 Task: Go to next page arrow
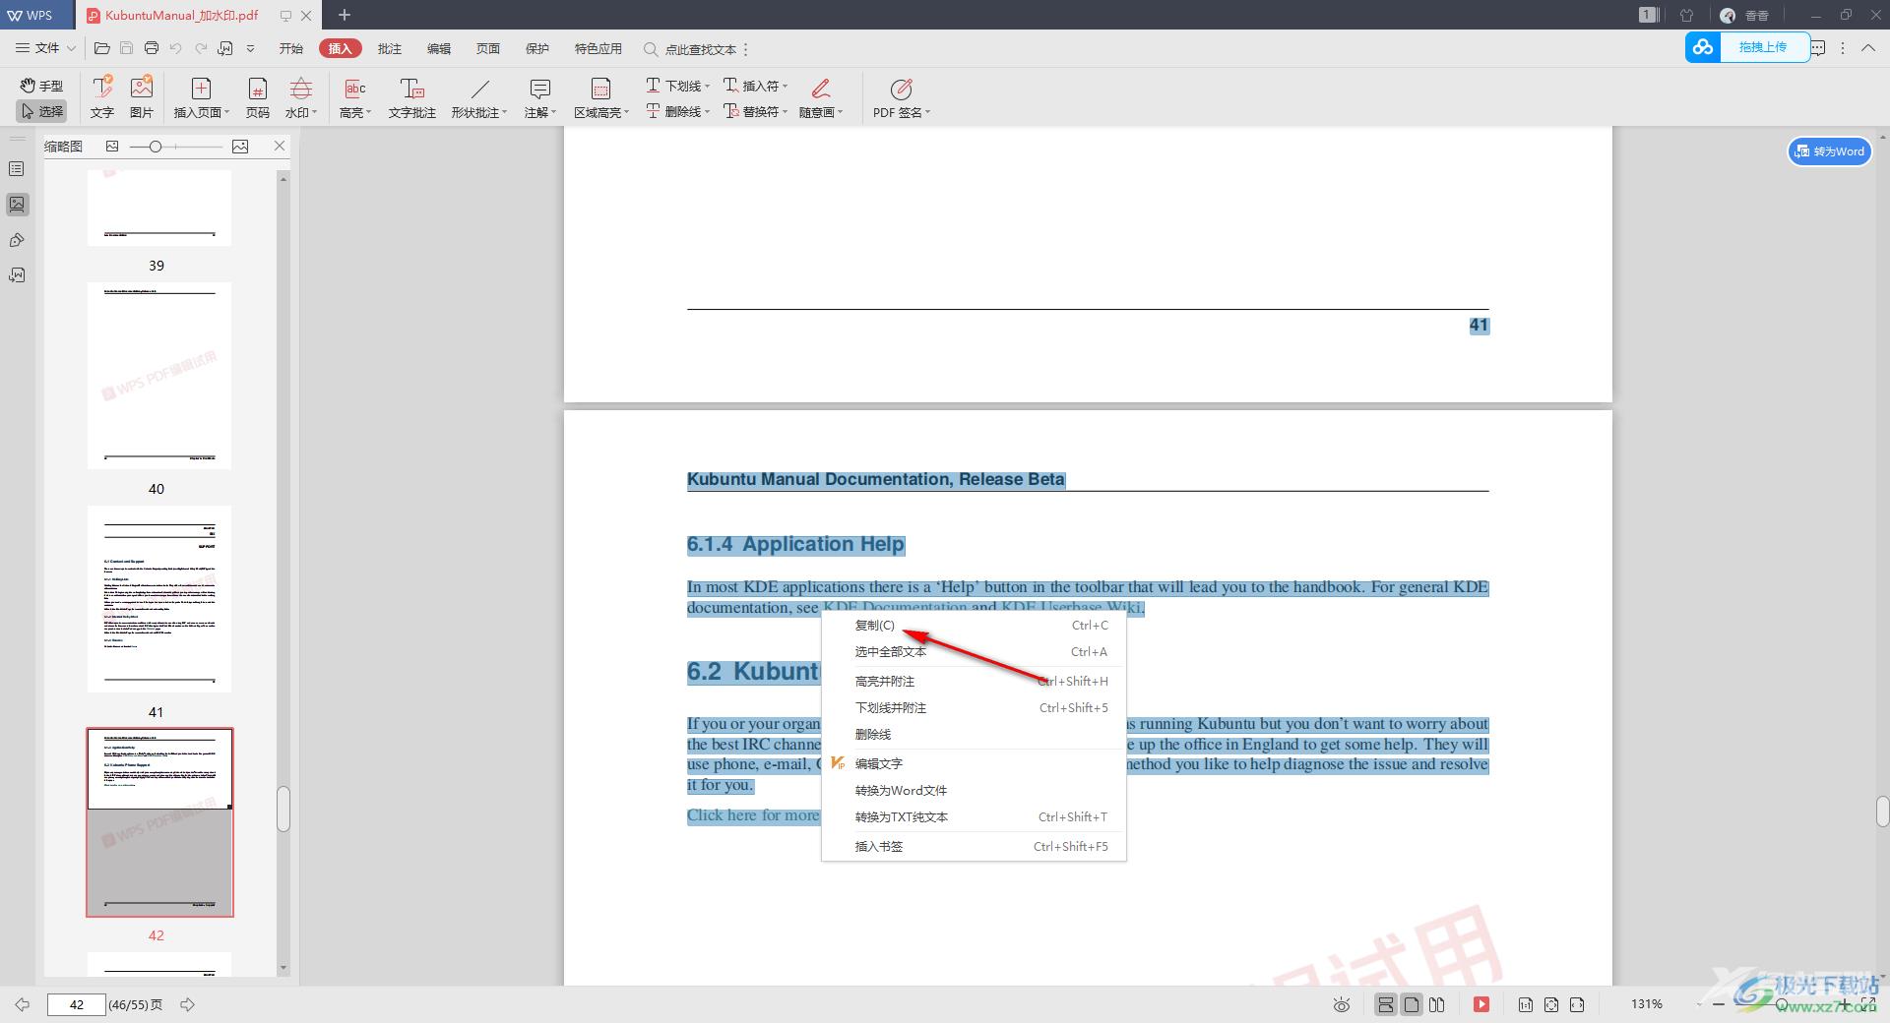[x=187, y=1004]
